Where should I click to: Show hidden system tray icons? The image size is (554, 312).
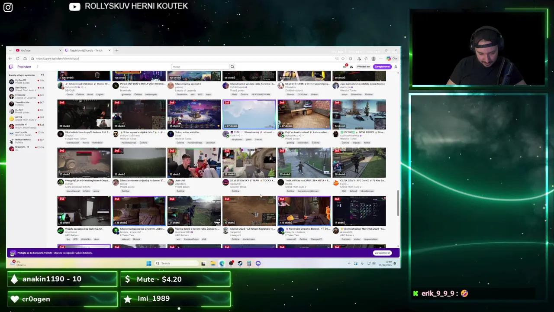point(349,263)
